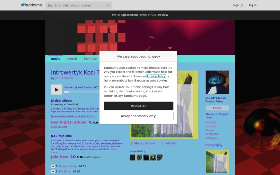Play track 2 from the track list
Image resolution: width=280 pixels, height=175 pixels.
coord(53,171)
